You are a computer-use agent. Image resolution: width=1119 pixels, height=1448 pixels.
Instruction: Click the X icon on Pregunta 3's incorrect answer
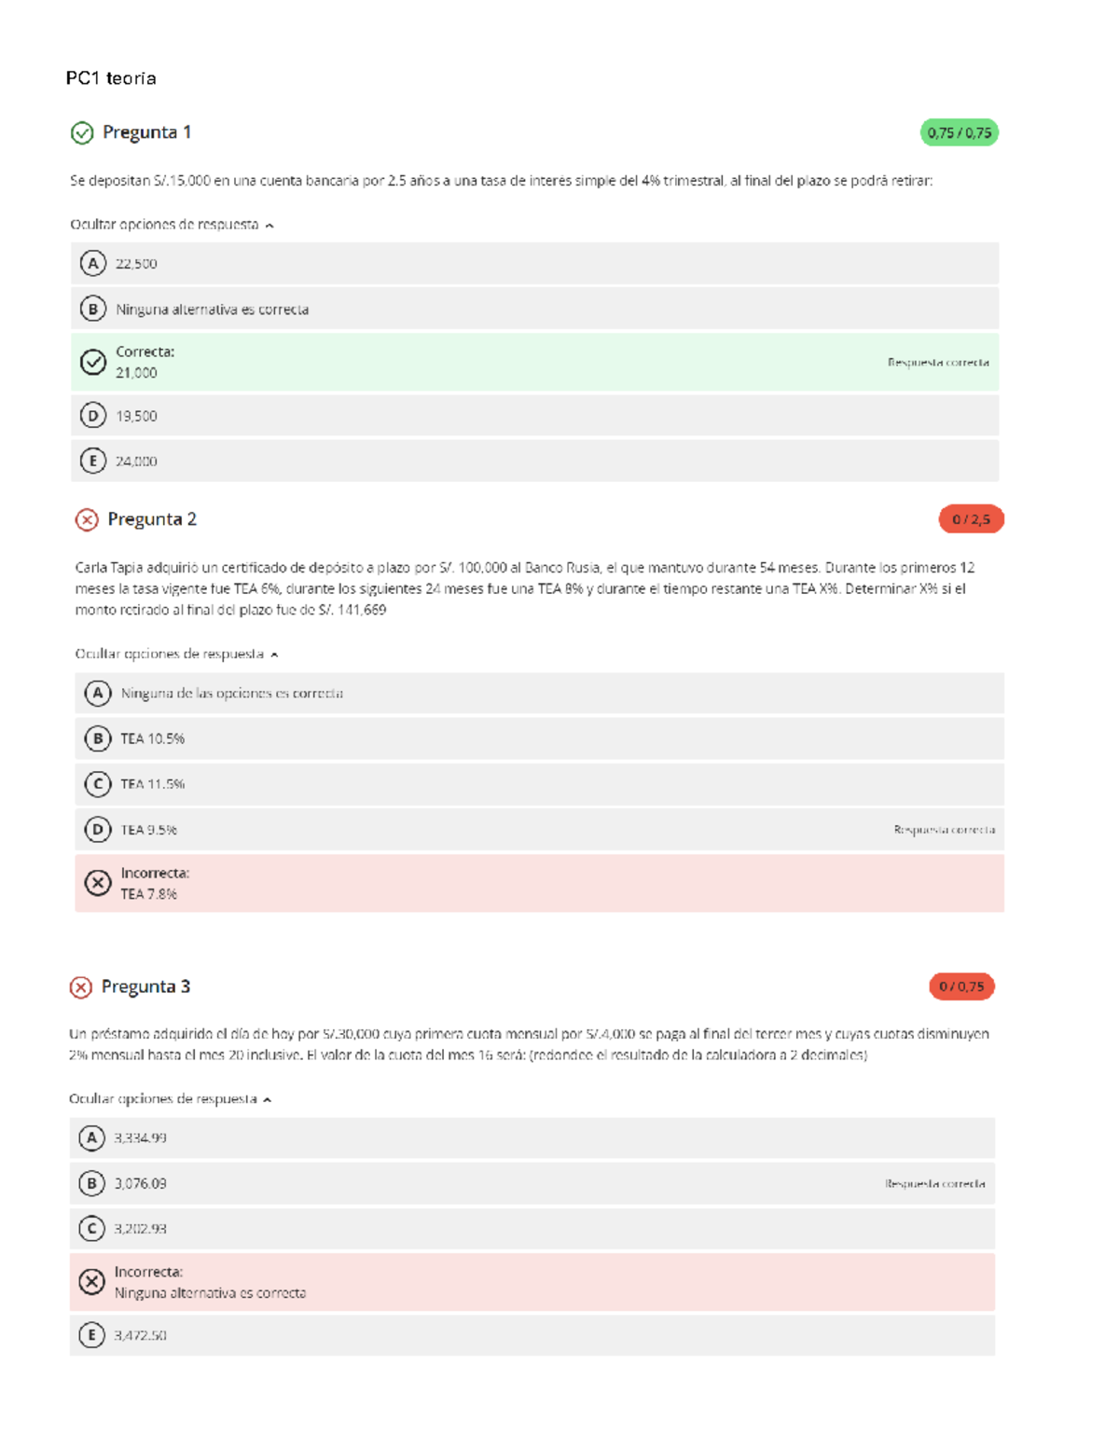coord(91,1282)
